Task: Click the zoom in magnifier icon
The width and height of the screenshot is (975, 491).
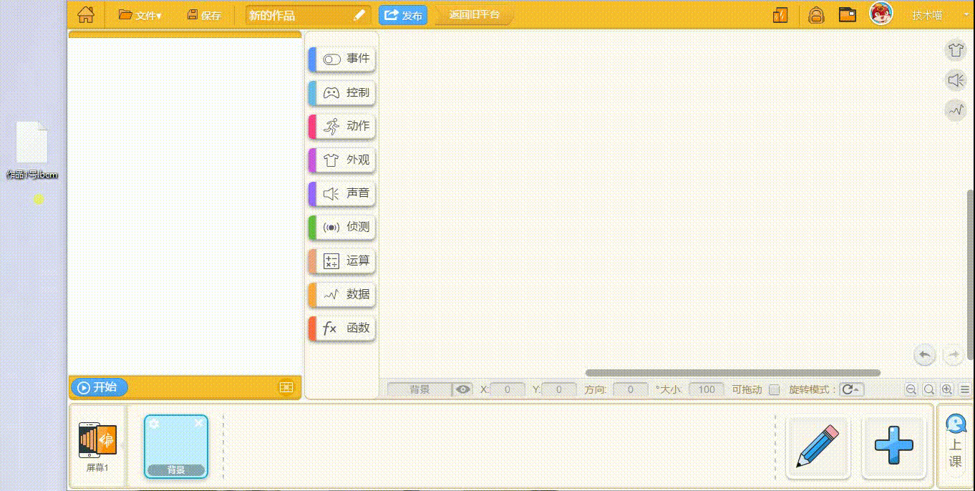Action: coord(946,389)
